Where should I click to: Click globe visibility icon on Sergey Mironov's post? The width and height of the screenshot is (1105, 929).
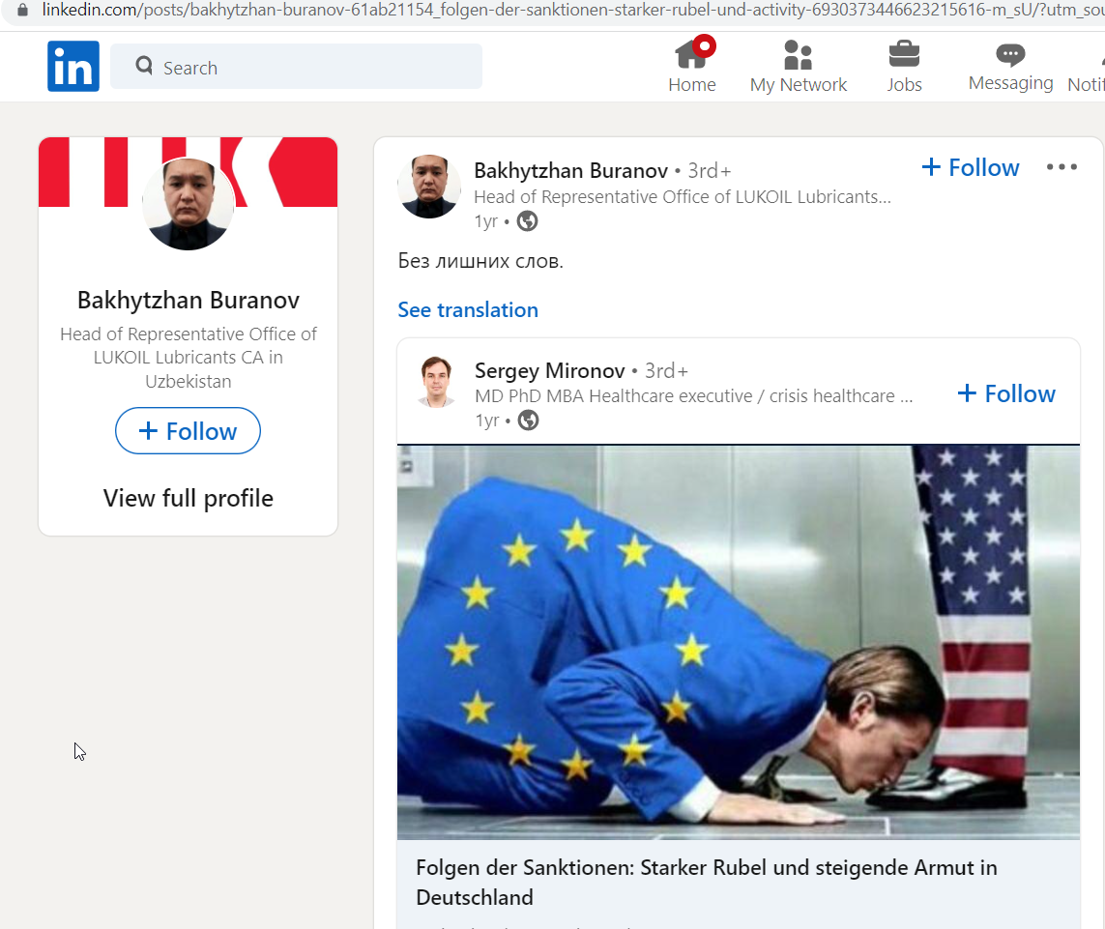[528, 421]
